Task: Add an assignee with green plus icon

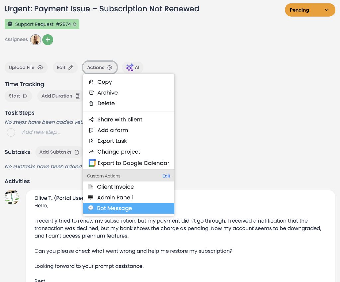Action: 48,40
